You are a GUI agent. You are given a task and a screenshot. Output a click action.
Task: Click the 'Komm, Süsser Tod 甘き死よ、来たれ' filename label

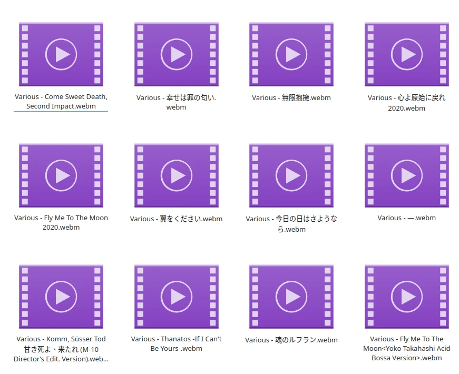pyautogui.click(x=61, y=349)
